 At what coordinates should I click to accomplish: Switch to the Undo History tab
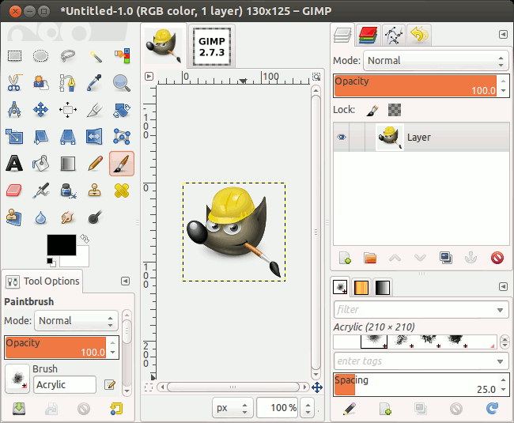[x=419, y=35]
